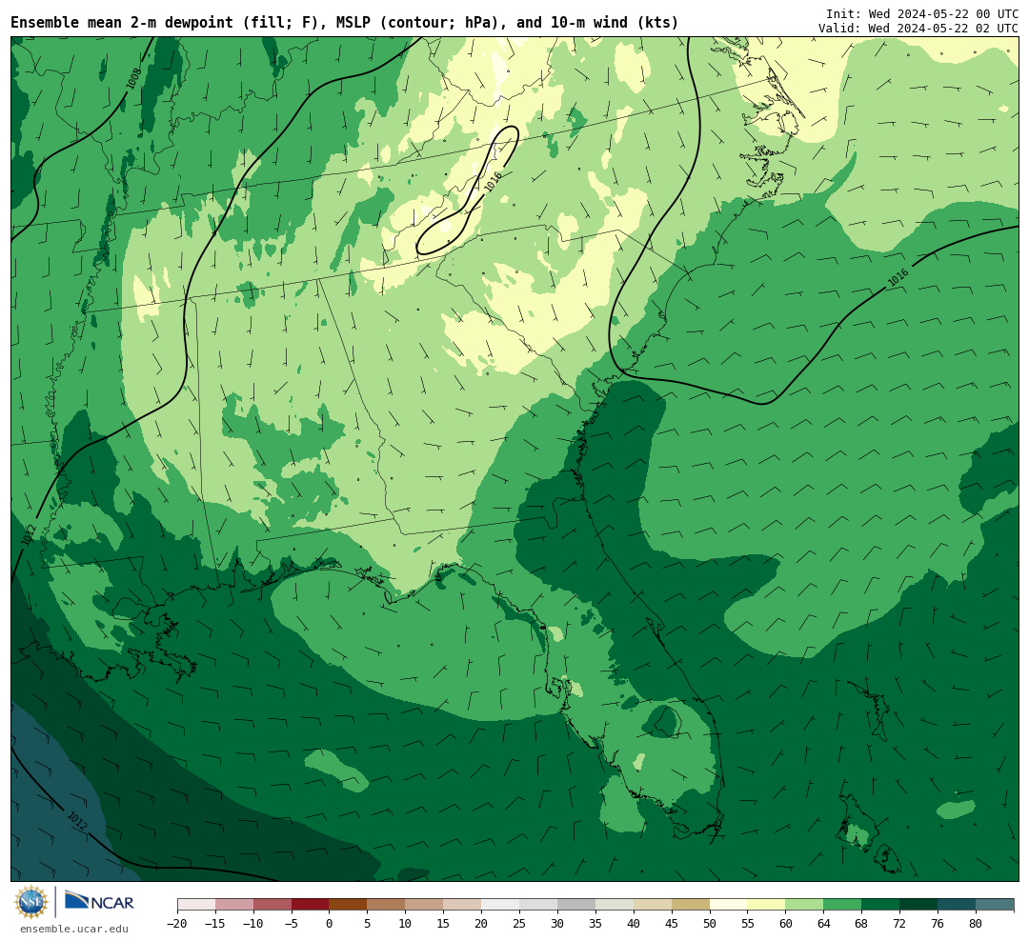1029x941 pixels.
Task: Click the -20 colorbar tick label
Action: tap(176, 924)
